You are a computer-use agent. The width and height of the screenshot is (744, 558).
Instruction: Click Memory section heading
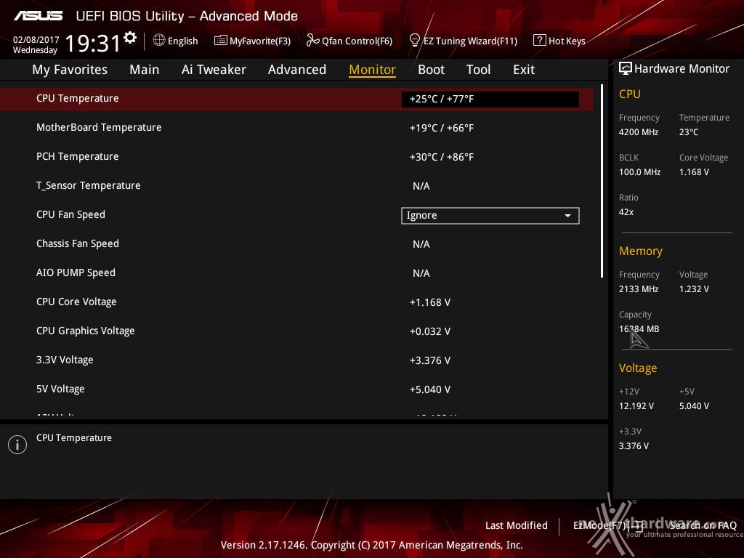pos(641,251)
